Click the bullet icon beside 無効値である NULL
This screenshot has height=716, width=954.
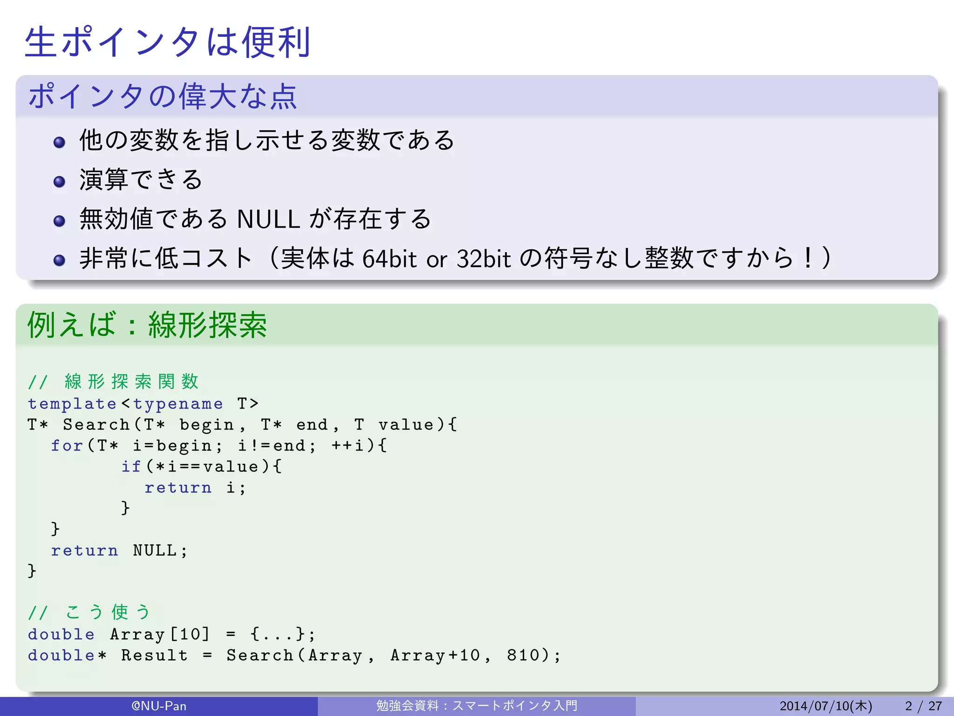[59, 220]
